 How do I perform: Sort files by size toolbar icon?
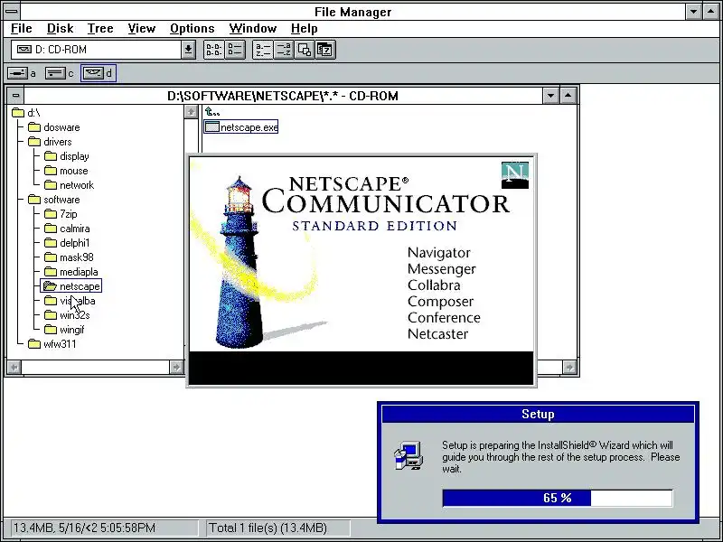point(305,50)
